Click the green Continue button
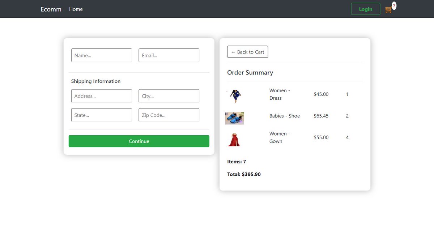The width and height of the screenshot is (434, 244). tap(139, 141)
